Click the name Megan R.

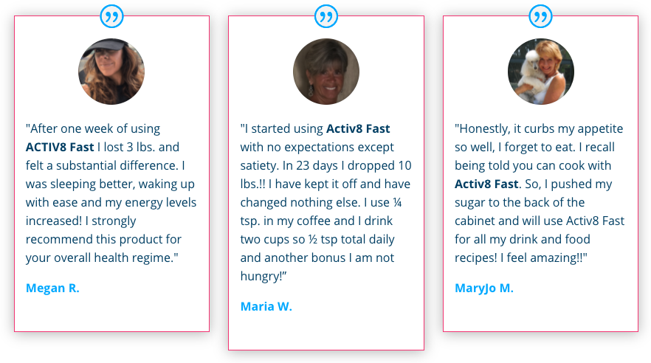click(52, 288)
